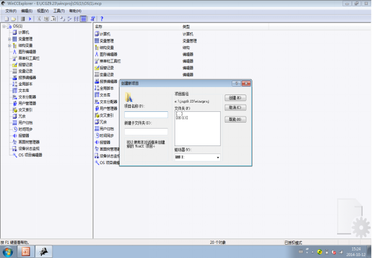The width and height of the screenshot is (372, 258).
Task: Switch to large icons view
Action: [x=62, y=19]
